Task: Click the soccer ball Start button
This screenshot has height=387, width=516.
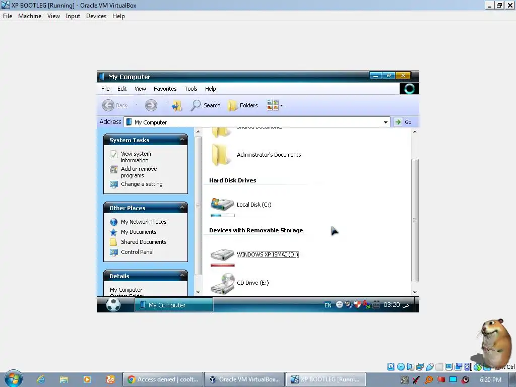Action: 113,305
